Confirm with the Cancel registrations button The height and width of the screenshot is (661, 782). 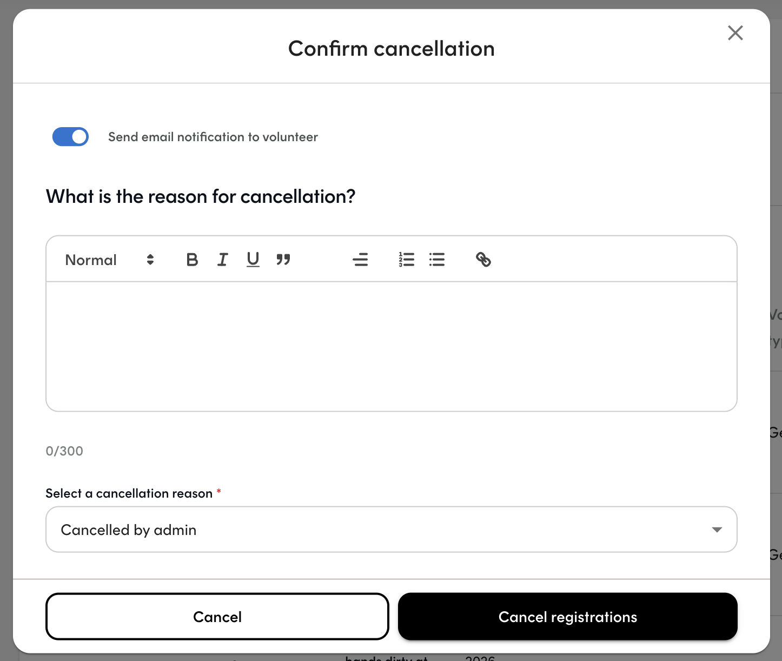(568, 617)
